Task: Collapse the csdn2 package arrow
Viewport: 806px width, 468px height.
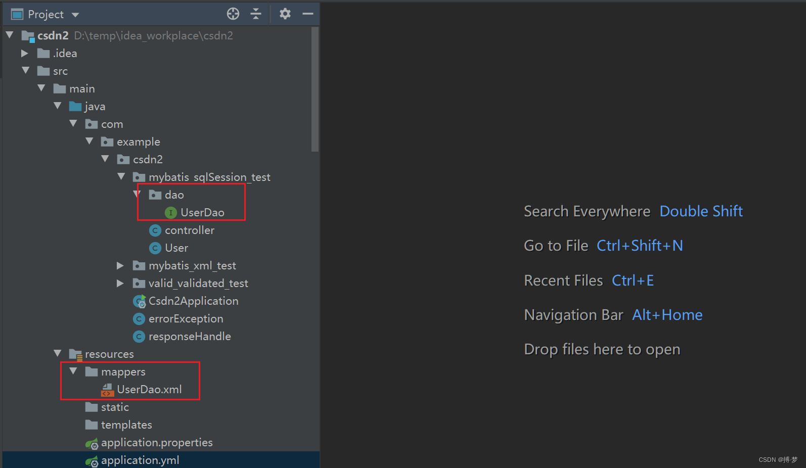Action: (105, 159)
